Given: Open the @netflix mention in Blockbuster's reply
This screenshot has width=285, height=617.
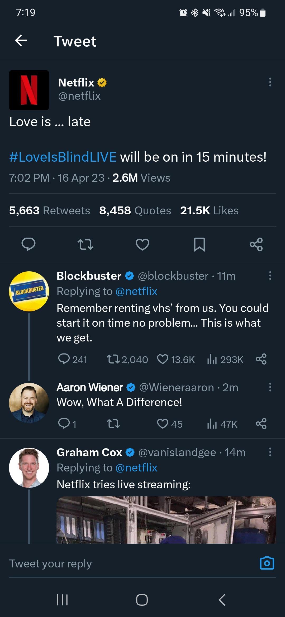Looking at the screenshot, I should coord(136,291).
